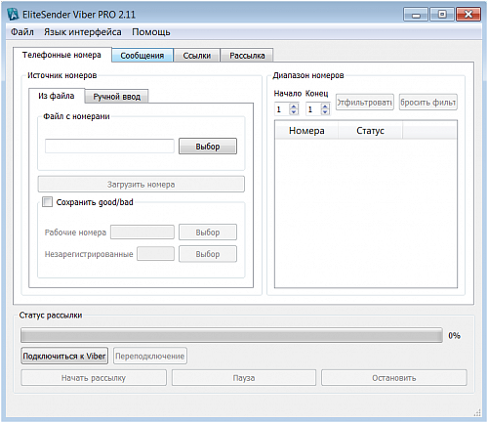Click the Загрузить номера button
Image resolution: width=488 pixels, height=423 pixels.
[142, 185]
